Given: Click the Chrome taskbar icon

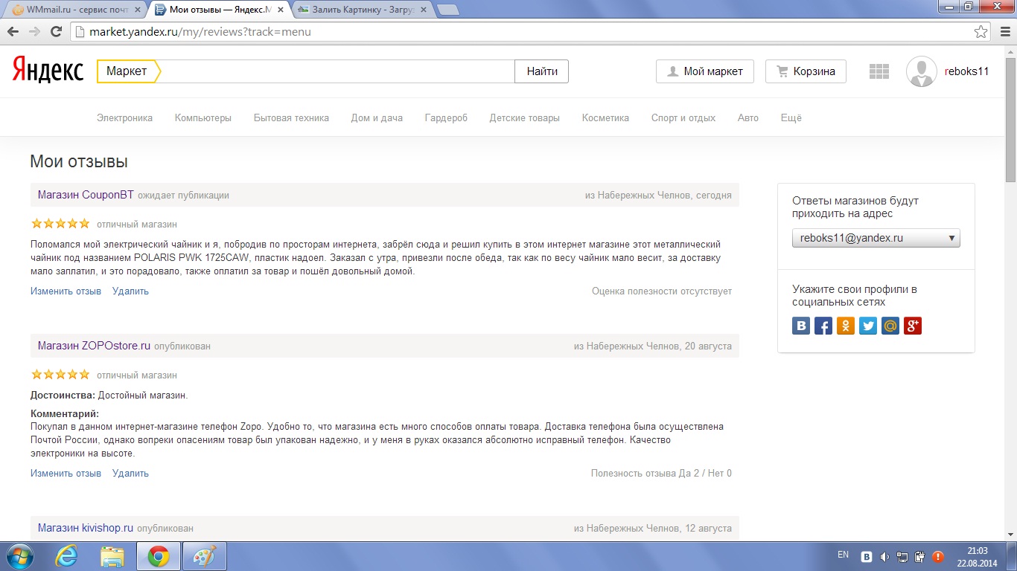Looking at the screenshot, I should click(158, 556).
